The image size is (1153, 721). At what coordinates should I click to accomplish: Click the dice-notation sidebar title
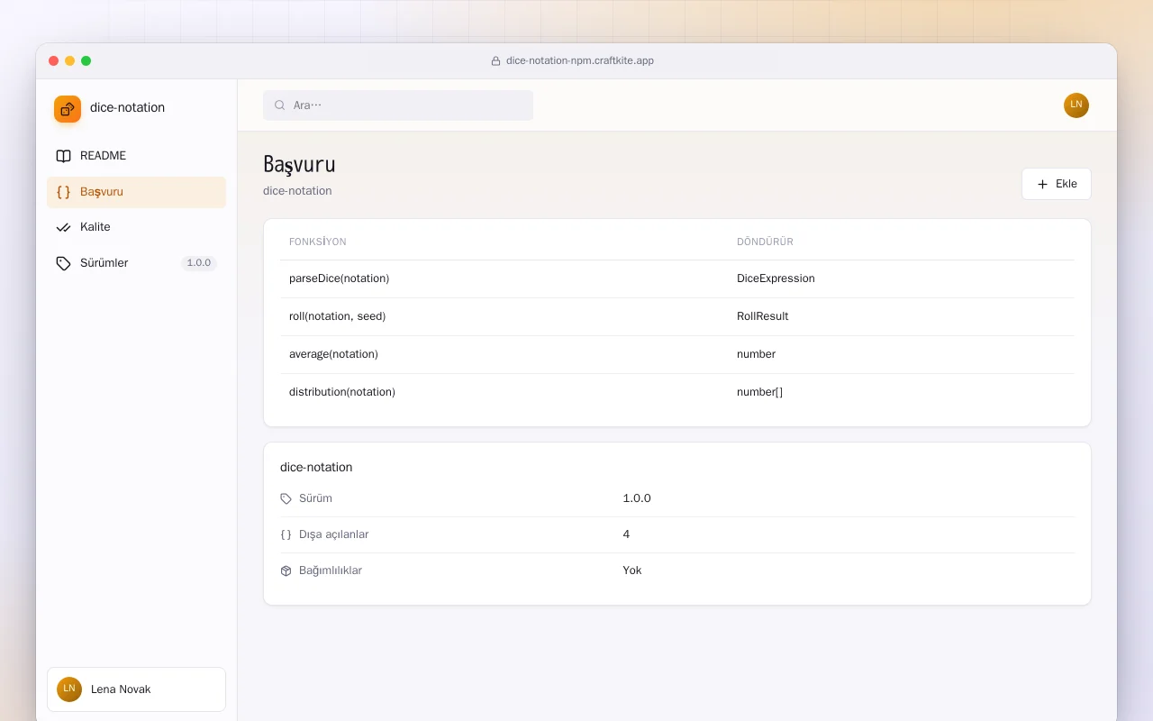[x=127, y=107]
